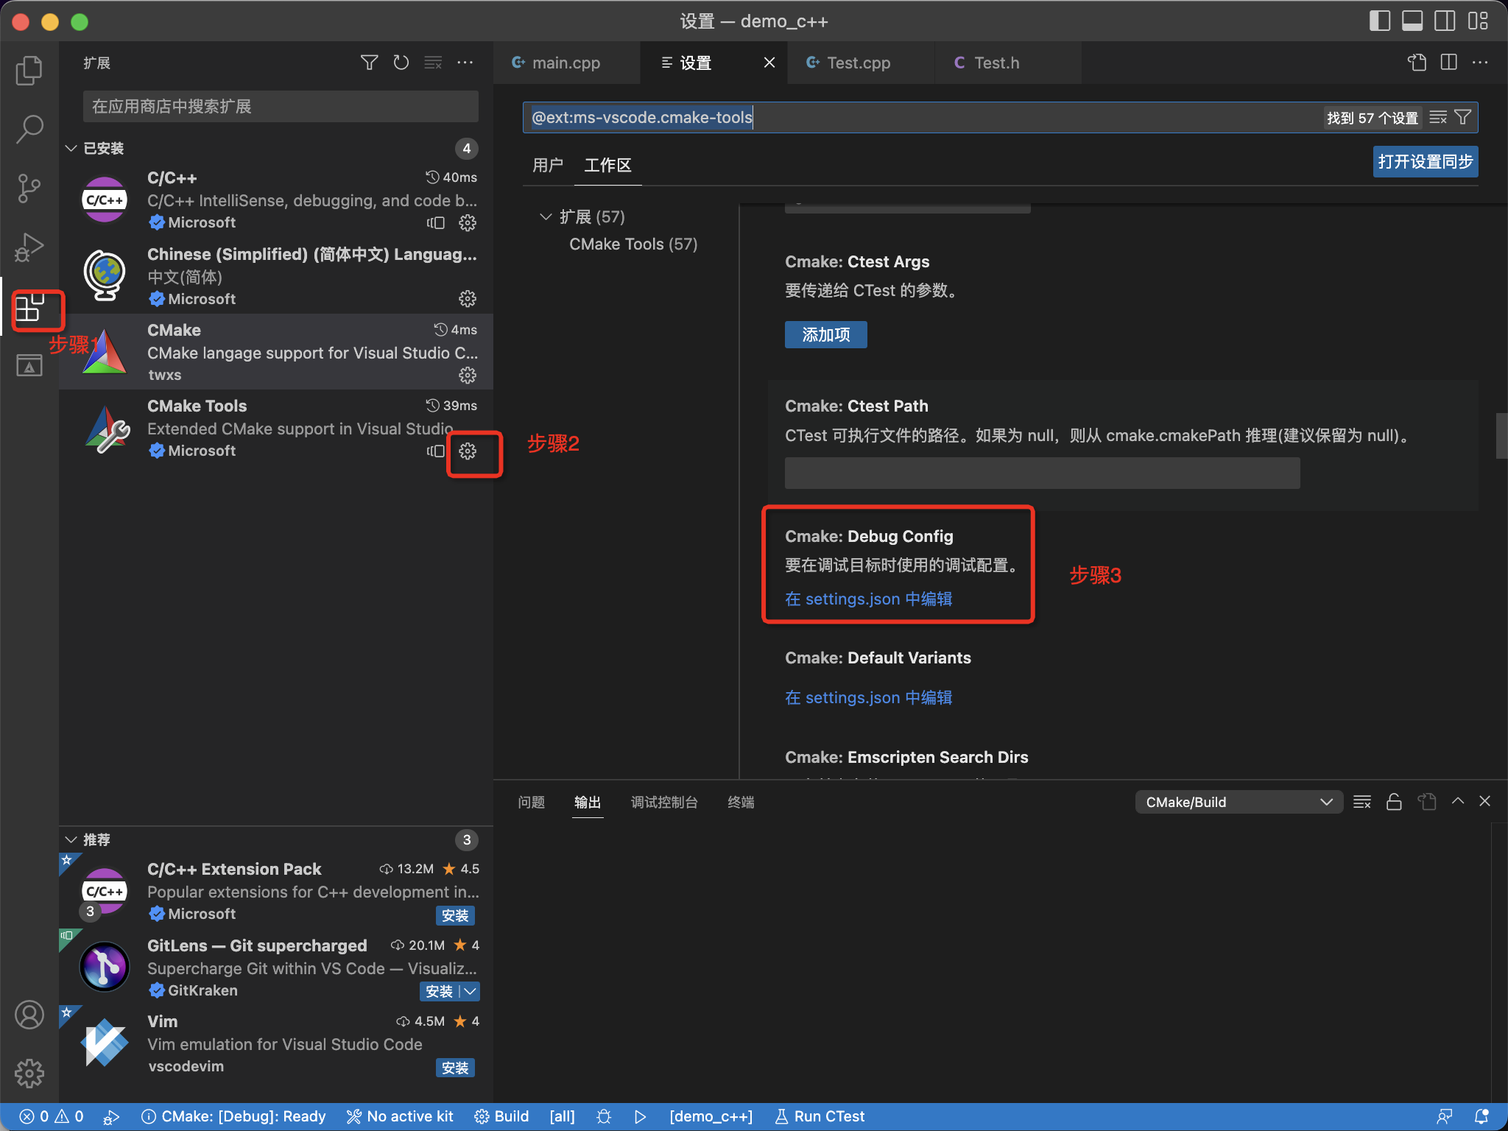1508x1131 pixels.
Task: Open manage gear for C/C++ extension
Action: (x=468, y=222)
